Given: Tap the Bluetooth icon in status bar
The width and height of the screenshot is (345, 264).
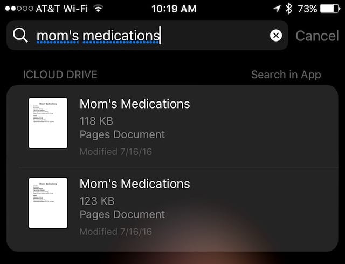Looking at the screenshot, I should click(289, 9).
